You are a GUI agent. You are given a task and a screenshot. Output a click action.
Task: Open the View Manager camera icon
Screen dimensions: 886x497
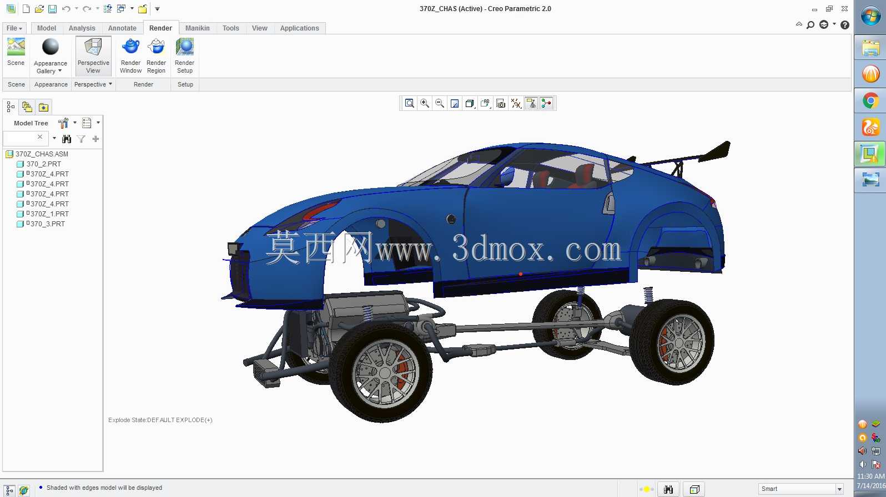coord(501,103)
